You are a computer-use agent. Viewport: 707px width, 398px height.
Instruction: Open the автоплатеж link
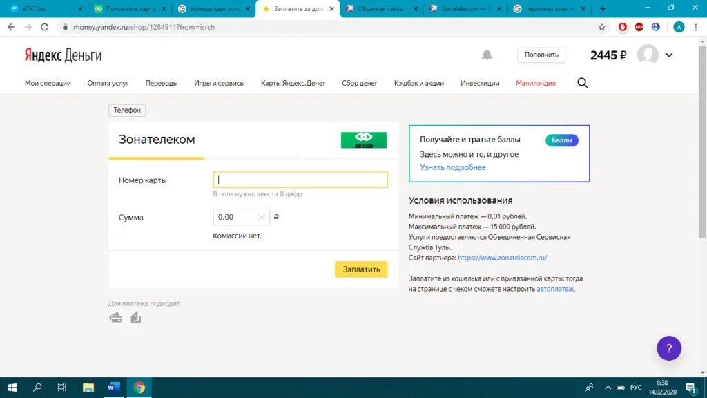coord(555,289)
